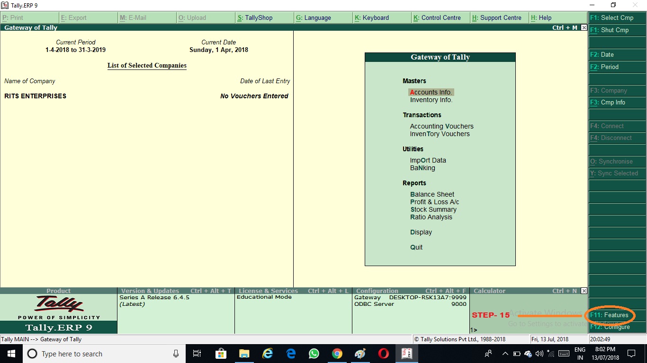This screenshot has height=363, width=647.
Task: Click the F1: Shut Cmp button
Action: point(617,30)
